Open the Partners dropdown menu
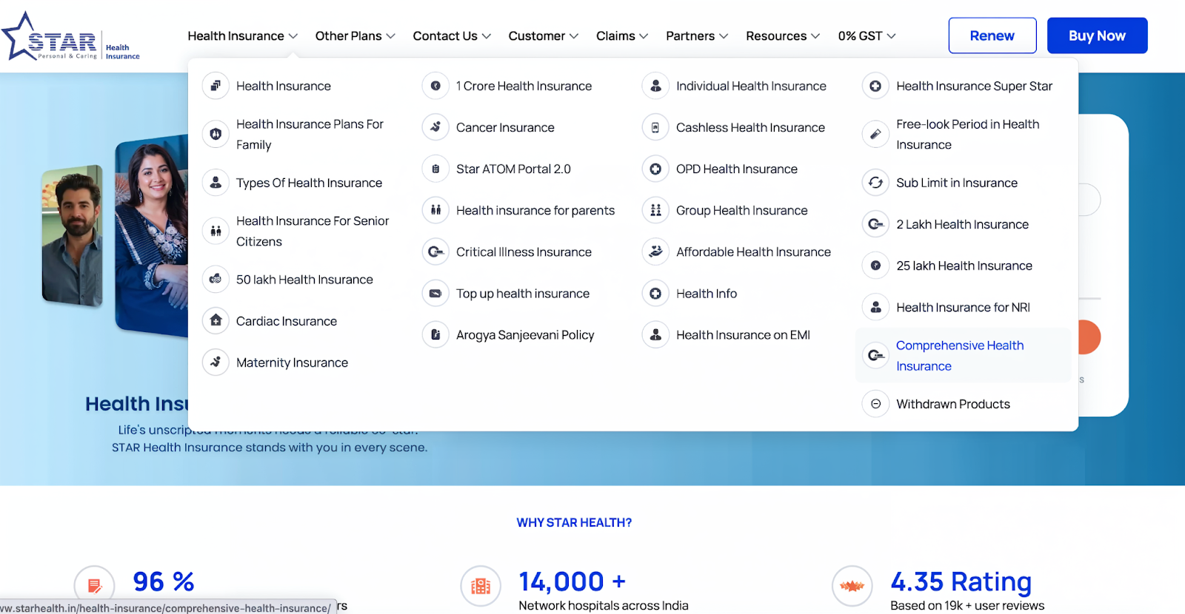This screenshot has height=614, width=1185. [x=697, y=36]
